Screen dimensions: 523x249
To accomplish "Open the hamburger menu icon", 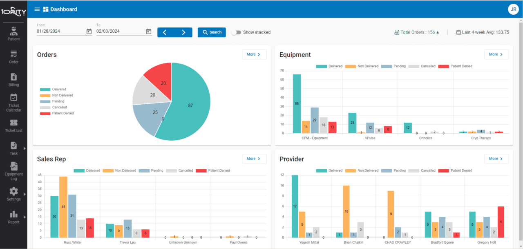I will tap(37, 9).
